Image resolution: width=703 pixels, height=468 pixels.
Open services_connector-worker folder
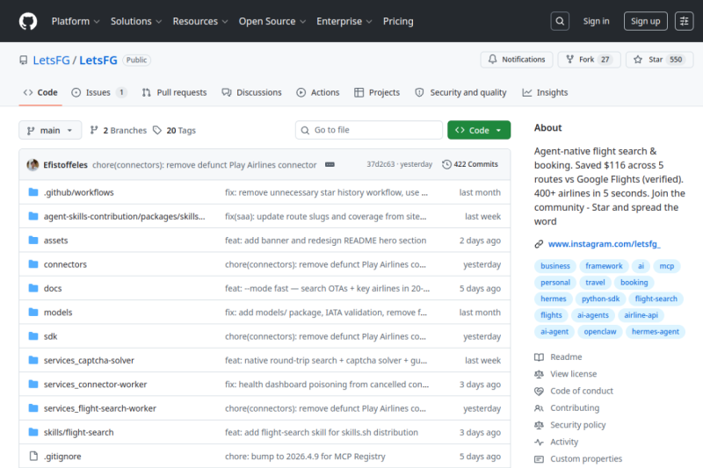(95, 385)
